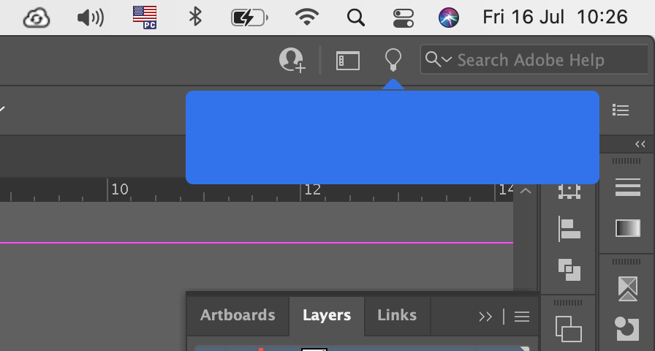Image resolution: width=655 pixels, height=351 pixels.
Task: Switch to the Artboards tab
Action: [x=238, y=315]
